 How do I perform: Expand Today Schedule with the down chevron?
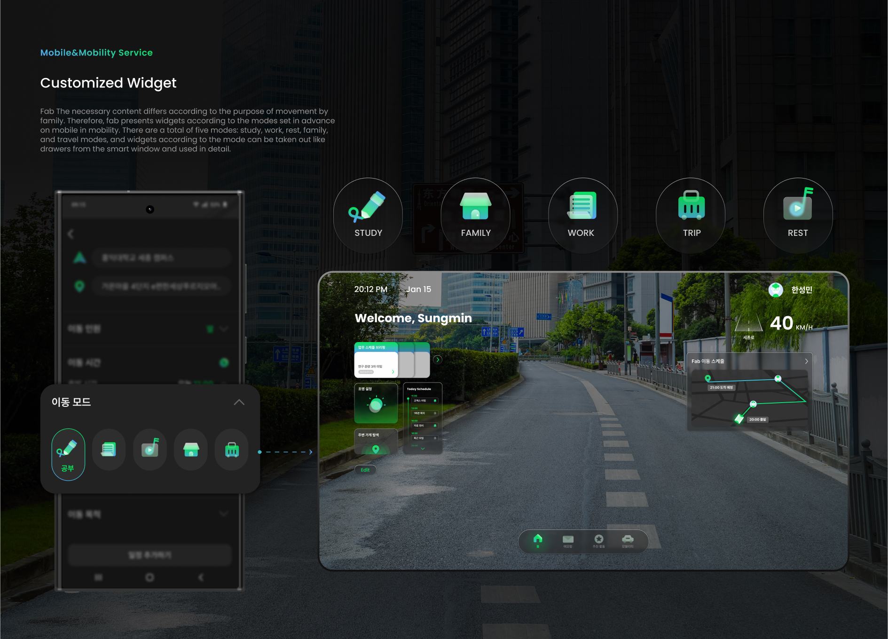pos(423,449)
